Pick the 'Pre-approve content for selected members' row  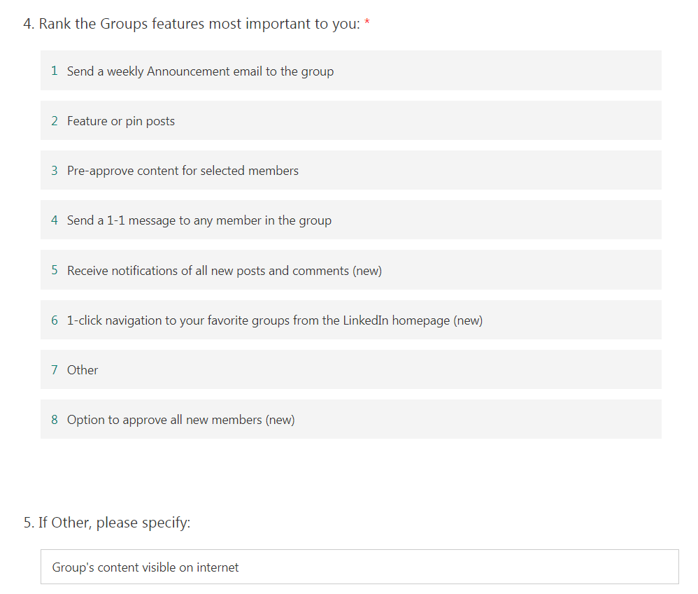tap(351, 170)
